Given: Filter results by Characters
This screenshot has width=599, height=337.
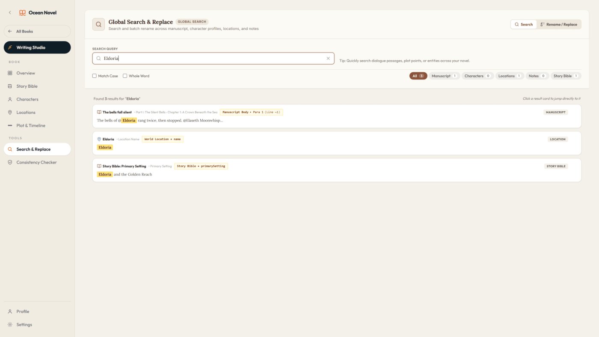Looking at the screenshot, I should click(477, 76).
